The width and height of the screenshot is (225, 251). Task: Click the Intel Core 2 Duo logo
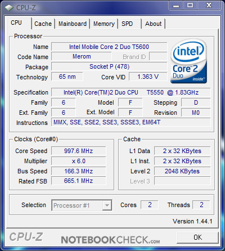(188, 61)
